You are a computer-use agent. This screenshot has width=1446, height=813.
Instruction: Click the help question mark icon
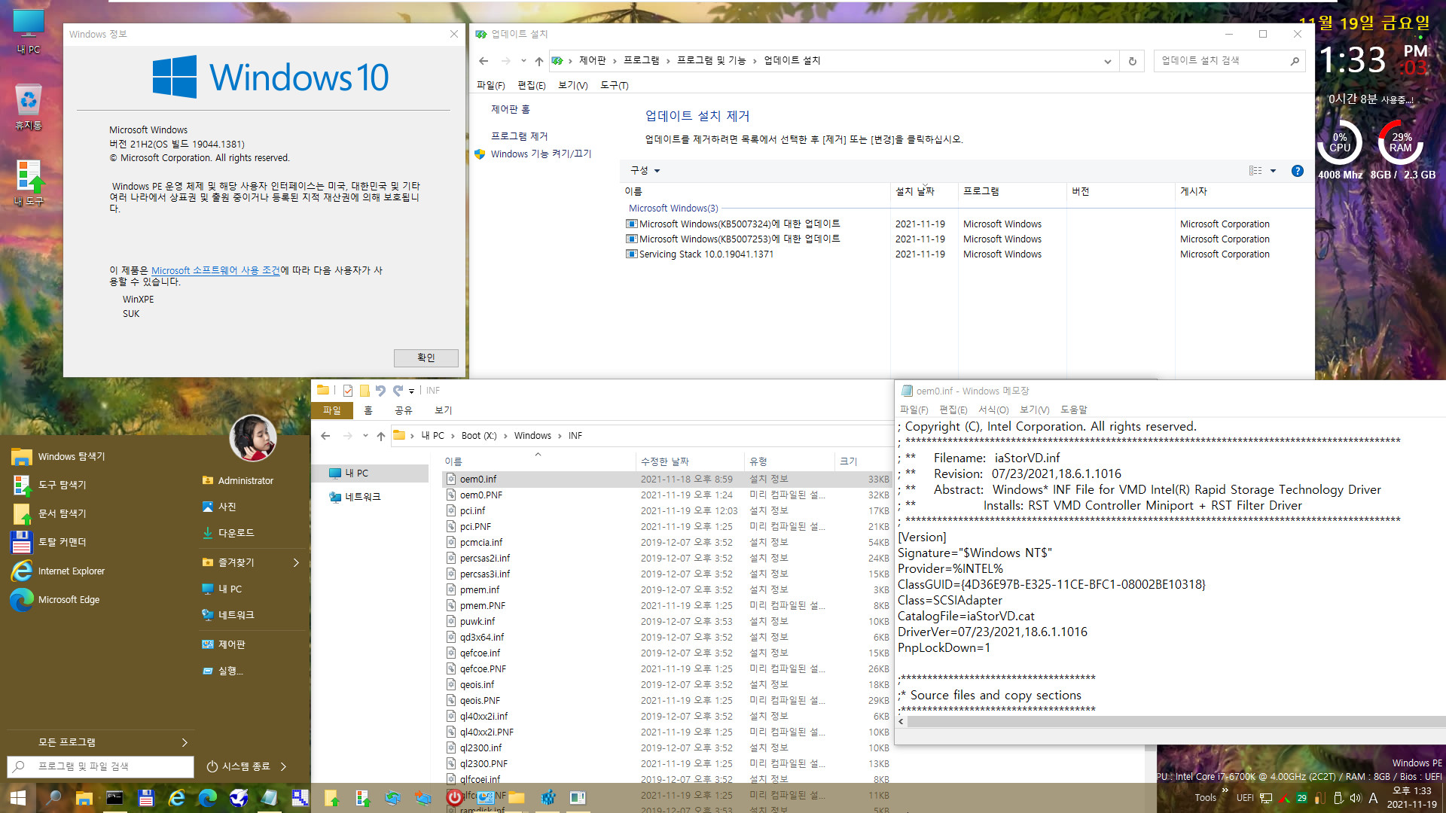click(x=1297, y=171)
